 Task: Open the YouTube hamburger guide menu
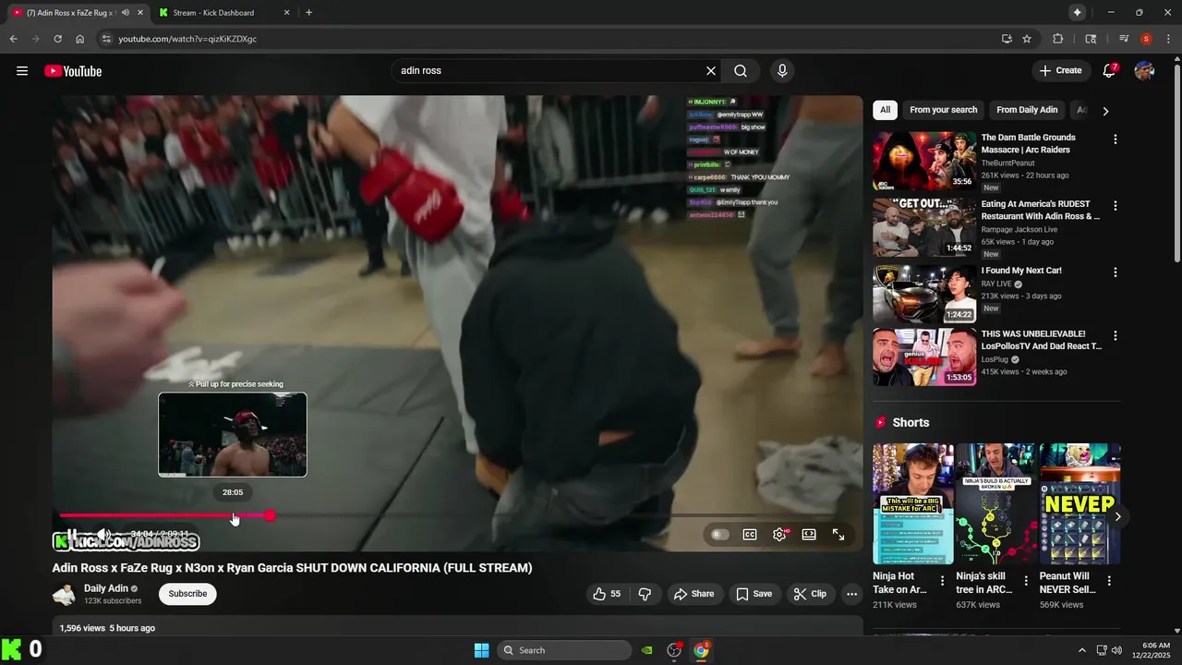click(22, 71)
